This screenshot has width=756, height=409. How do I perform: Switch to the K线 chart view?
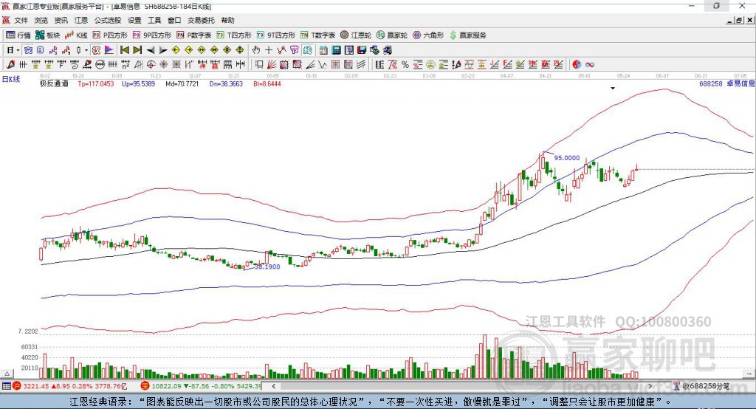point(76,35)
